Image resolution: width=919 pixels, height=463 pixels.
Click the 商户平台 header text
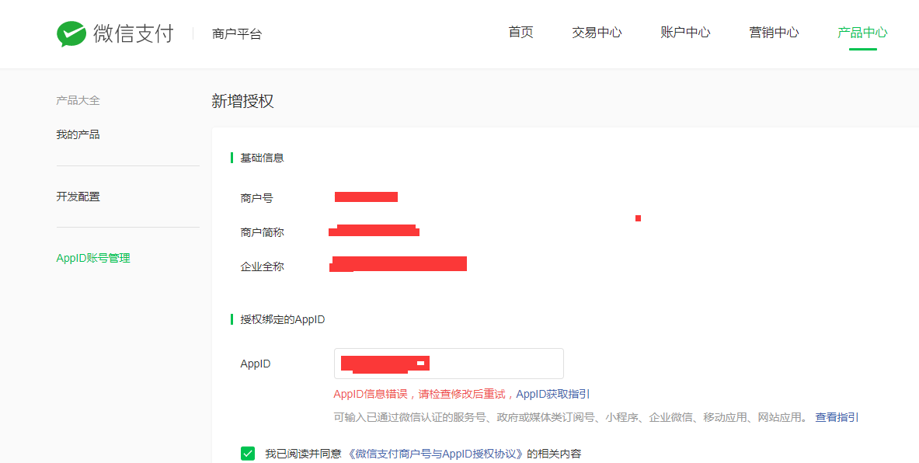(237, 34)
